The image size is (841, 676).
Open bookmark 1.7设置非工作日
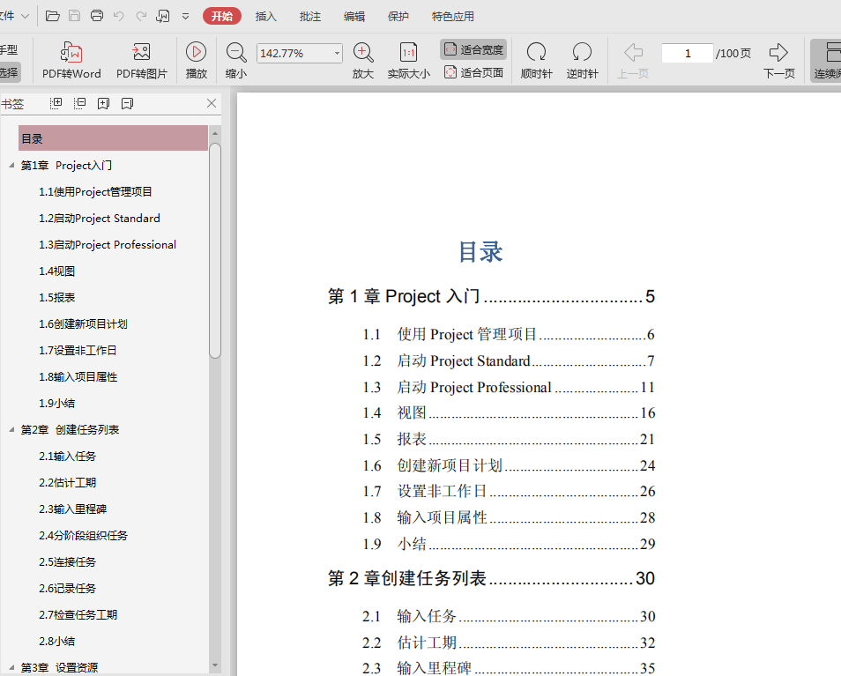pyautogui.click(x=78, y=350)
